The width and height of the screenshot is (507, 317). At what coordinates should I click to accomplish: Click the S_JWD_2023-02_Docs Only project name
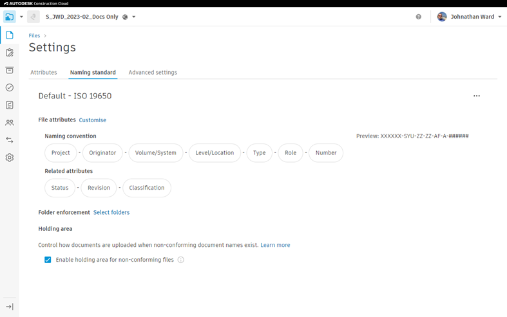click(x=82, y=17)
